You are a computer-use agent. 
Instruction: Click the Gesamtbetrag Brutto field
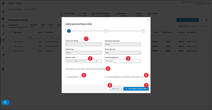click(123, 44)
